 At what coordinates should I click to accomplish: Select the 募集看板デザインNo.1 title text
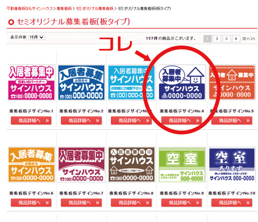pyautogui.click(x=31, y=111)
